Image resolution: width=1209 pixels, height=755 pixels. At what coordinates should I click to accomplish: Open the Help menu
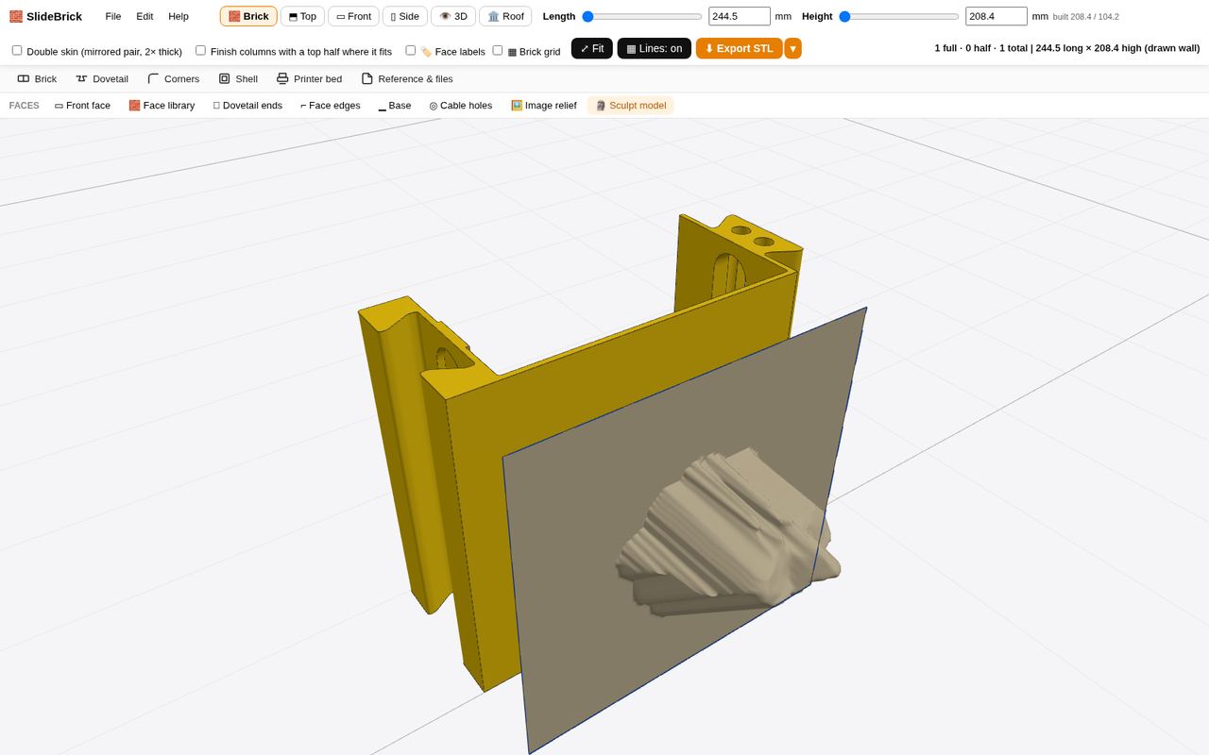click(179, 16)
